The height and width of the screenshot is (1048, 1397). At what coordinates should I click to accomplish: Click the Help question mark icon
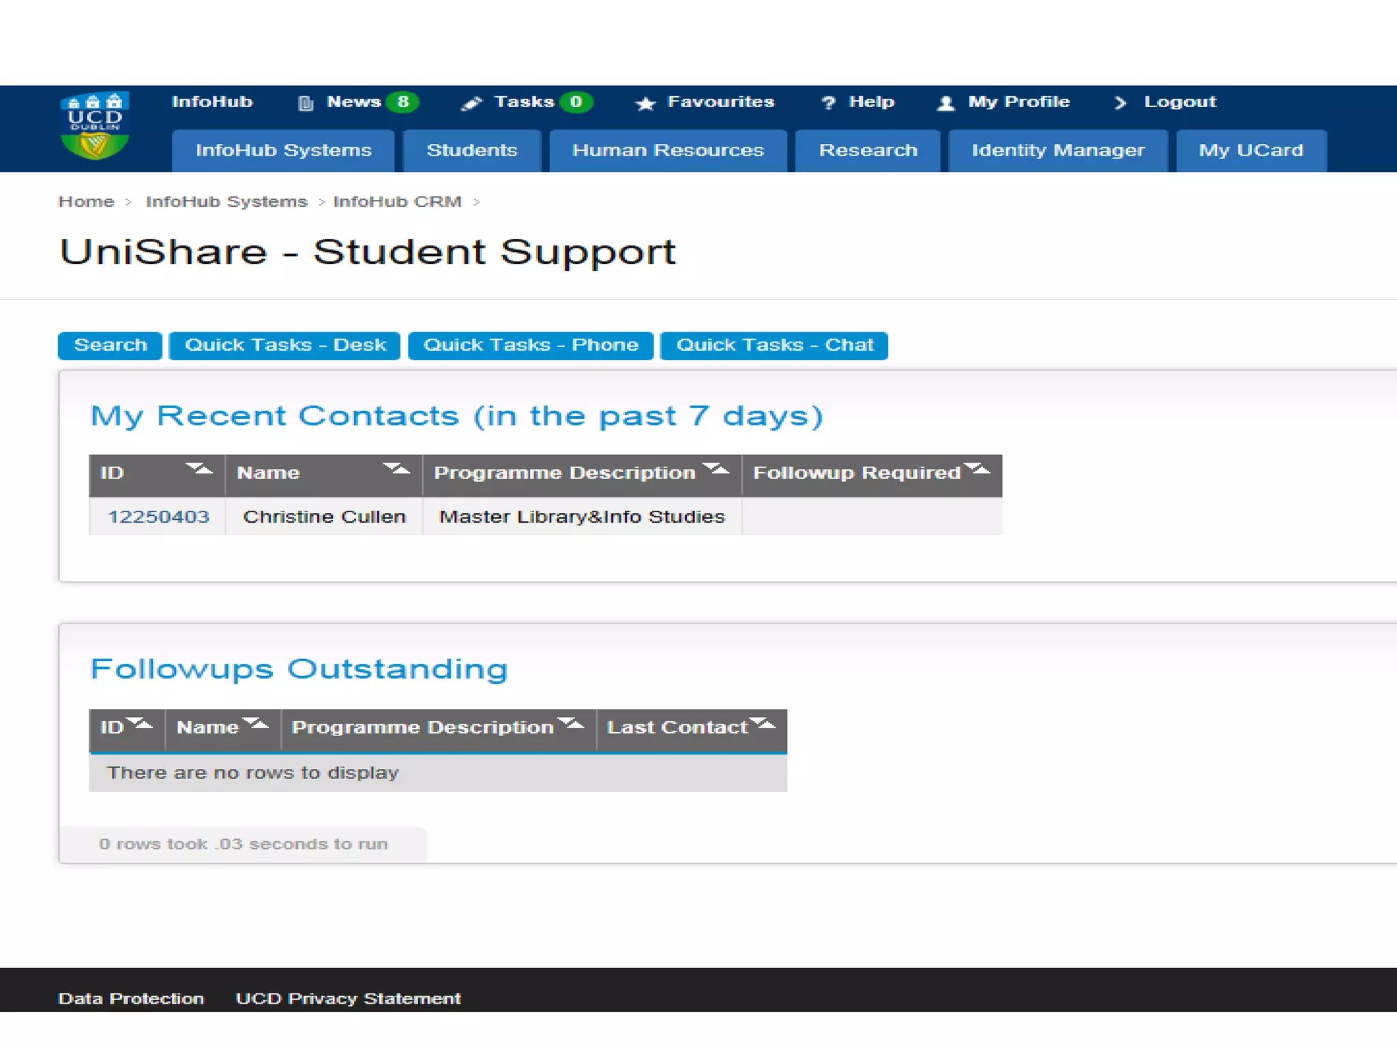tap(828, 103)
